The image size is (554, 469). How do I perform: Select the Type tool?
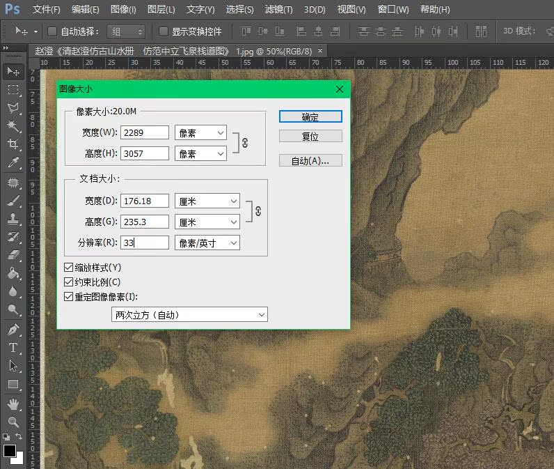[x=13, y=348]
